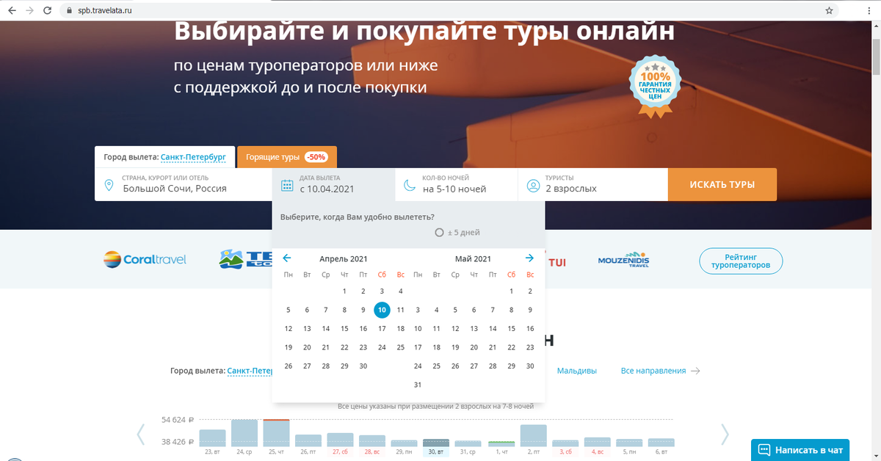Go to previous month with left arrow
The height and width of the screenshot is (461, 881).
tap(287, 258)
